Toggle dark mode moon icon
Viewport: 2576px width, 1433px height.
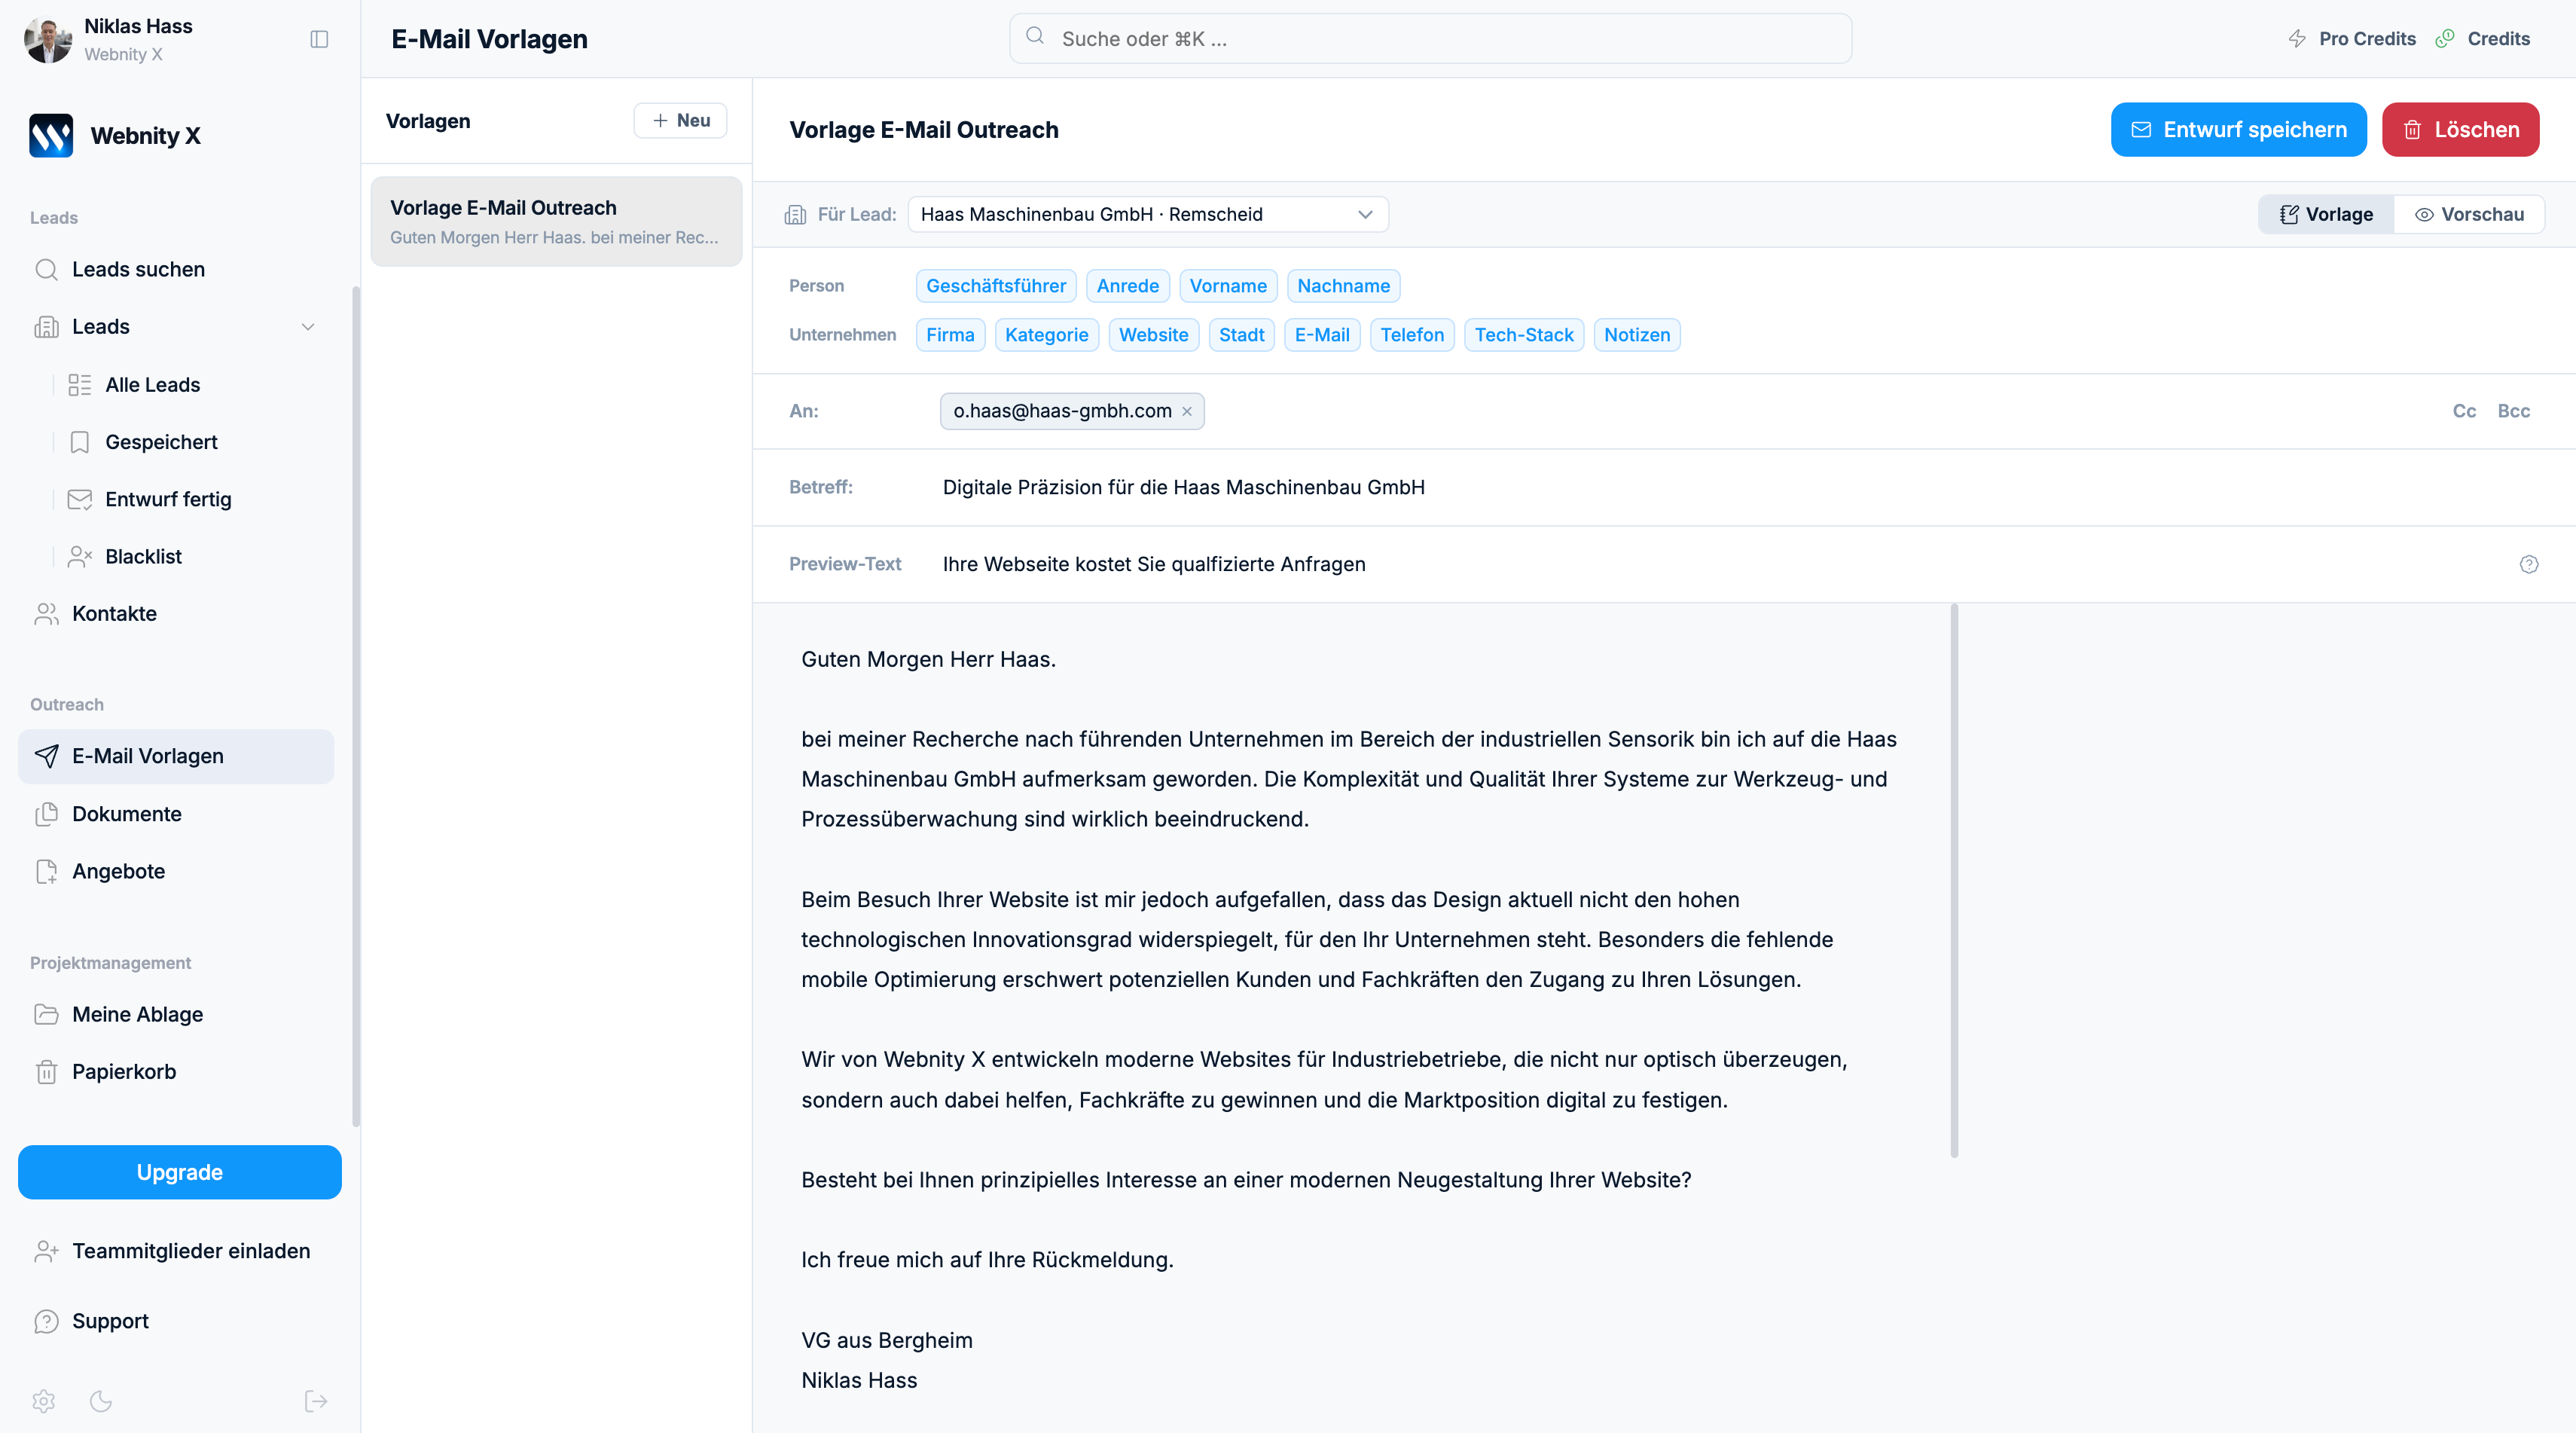click(x=101, y=1401)
